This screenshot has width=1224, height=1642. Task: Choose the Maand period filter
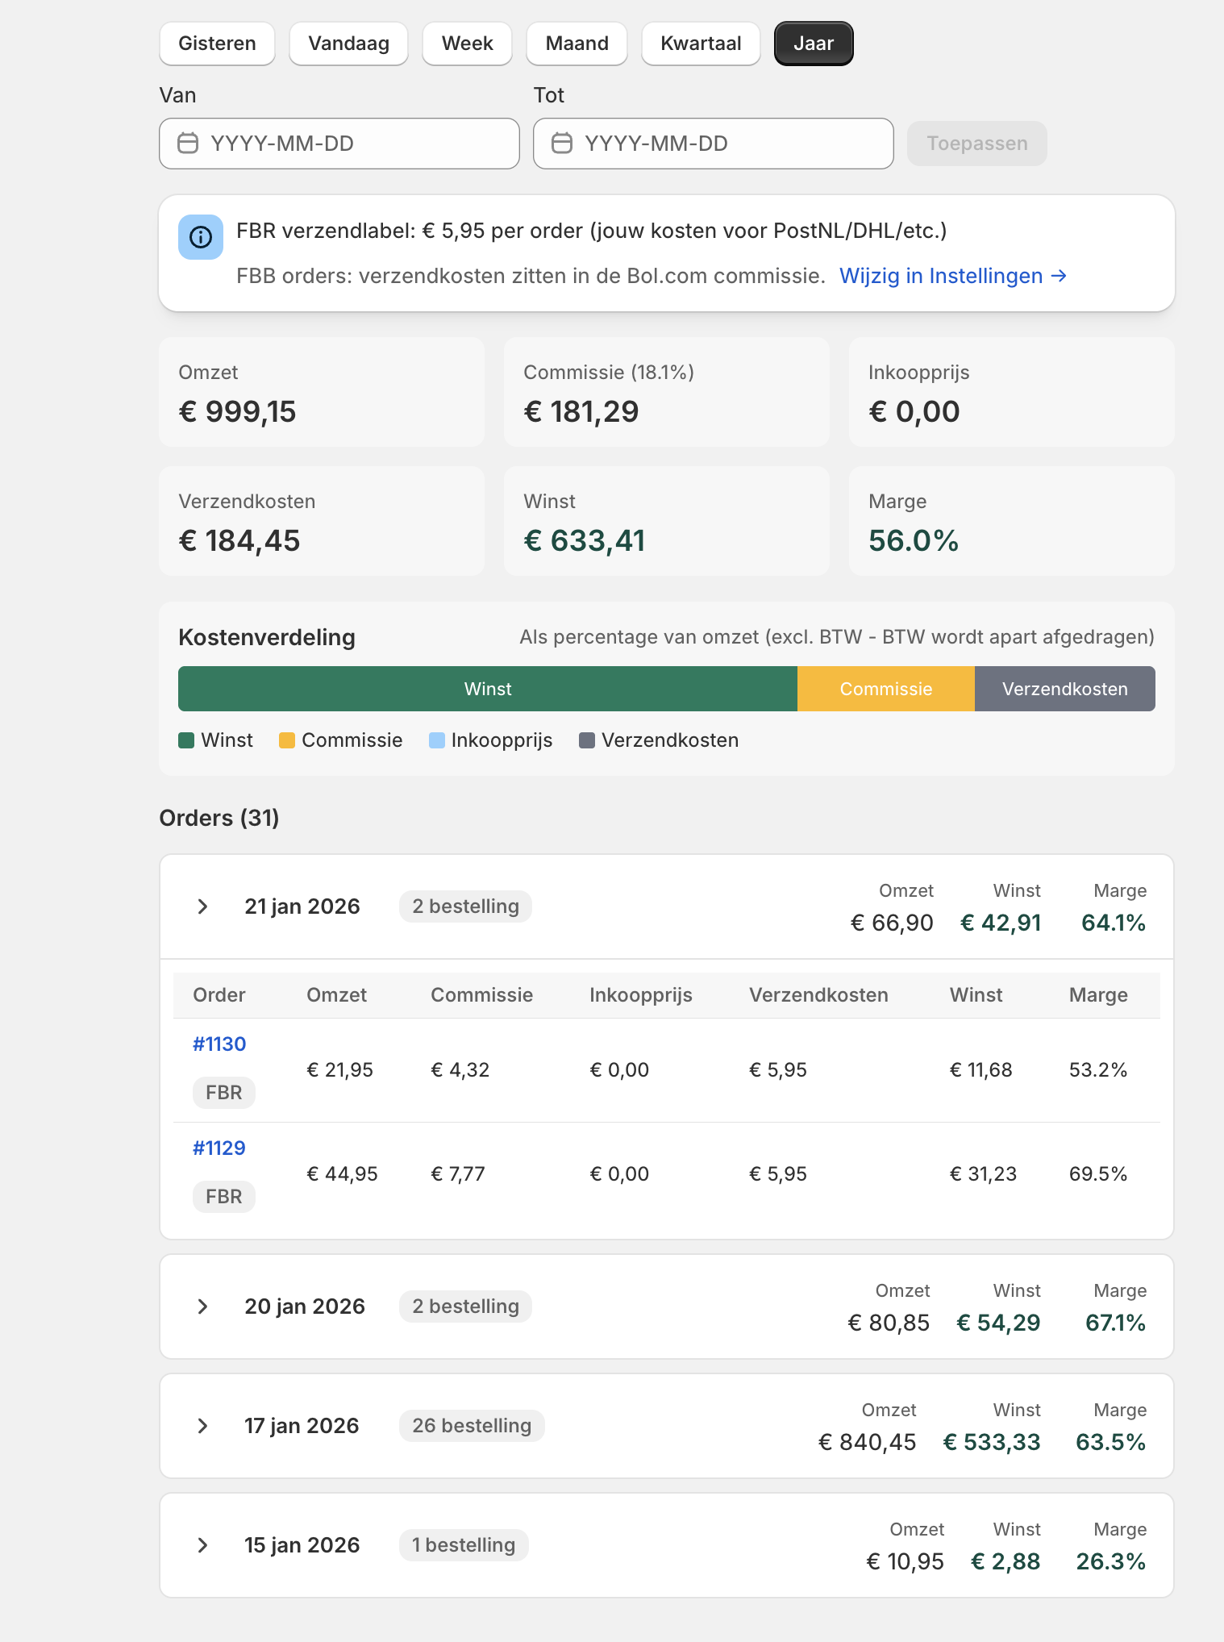coord(577,44)
